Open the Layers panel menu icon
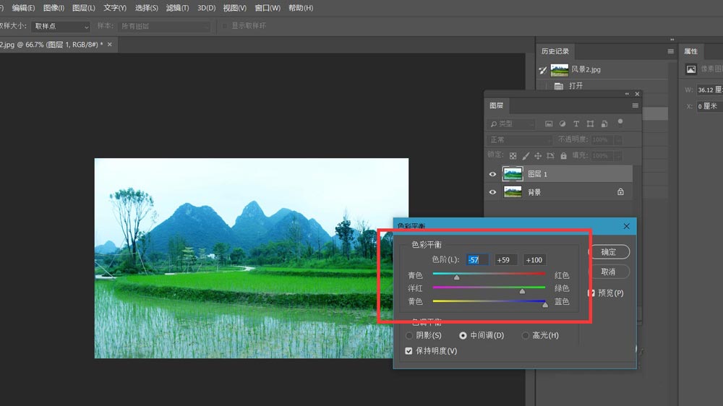This screenshot has width=723, height=406. coord(635,105)
